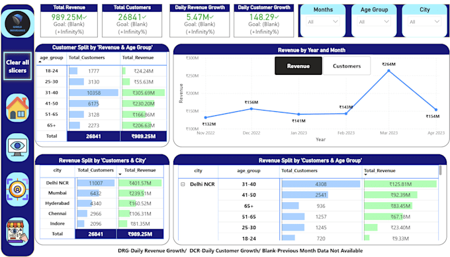Open the monitor eye overview icon
This screenshot has width=450, height=257.
(17, 147)
